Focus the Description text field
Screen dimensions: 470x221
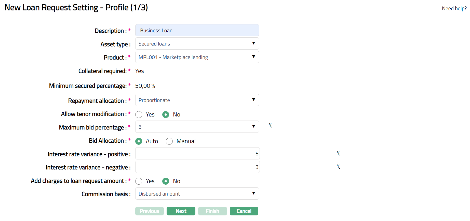click(197, 31)
